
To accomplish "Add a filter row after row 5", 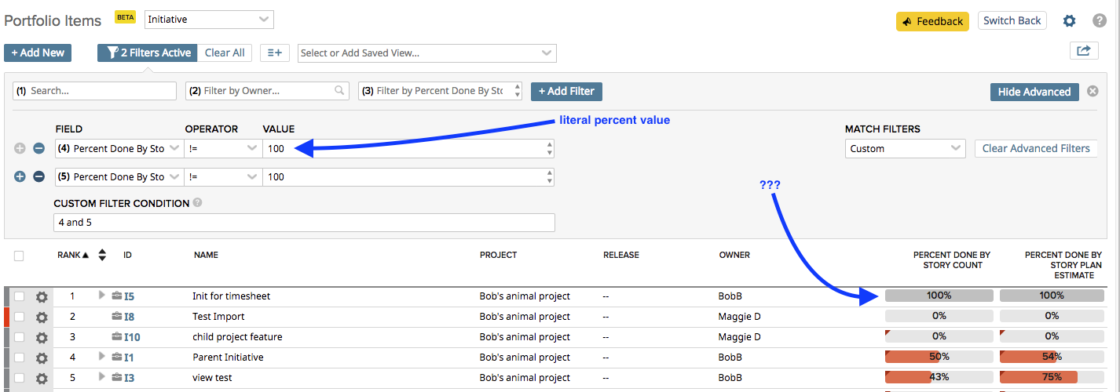I will pyautogui.click(x=20, y=176).
